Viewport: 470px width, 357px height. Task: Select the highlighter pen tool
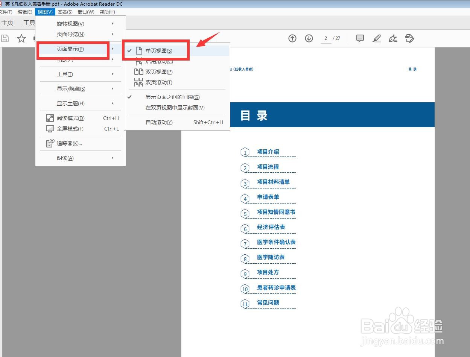(377, 38)
